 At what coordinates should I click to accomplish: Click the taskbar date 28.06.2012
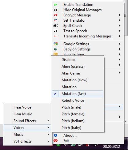(111, 146)
